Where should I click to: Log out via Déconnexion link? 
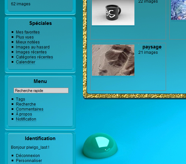(28, 156)
